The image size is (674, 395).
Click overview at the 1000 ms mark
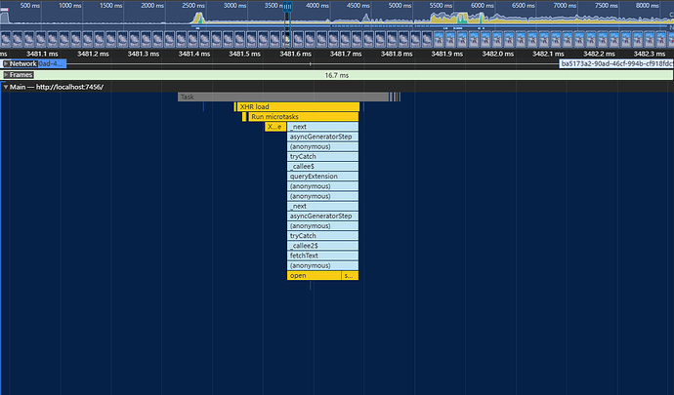(x=69, y=6)
